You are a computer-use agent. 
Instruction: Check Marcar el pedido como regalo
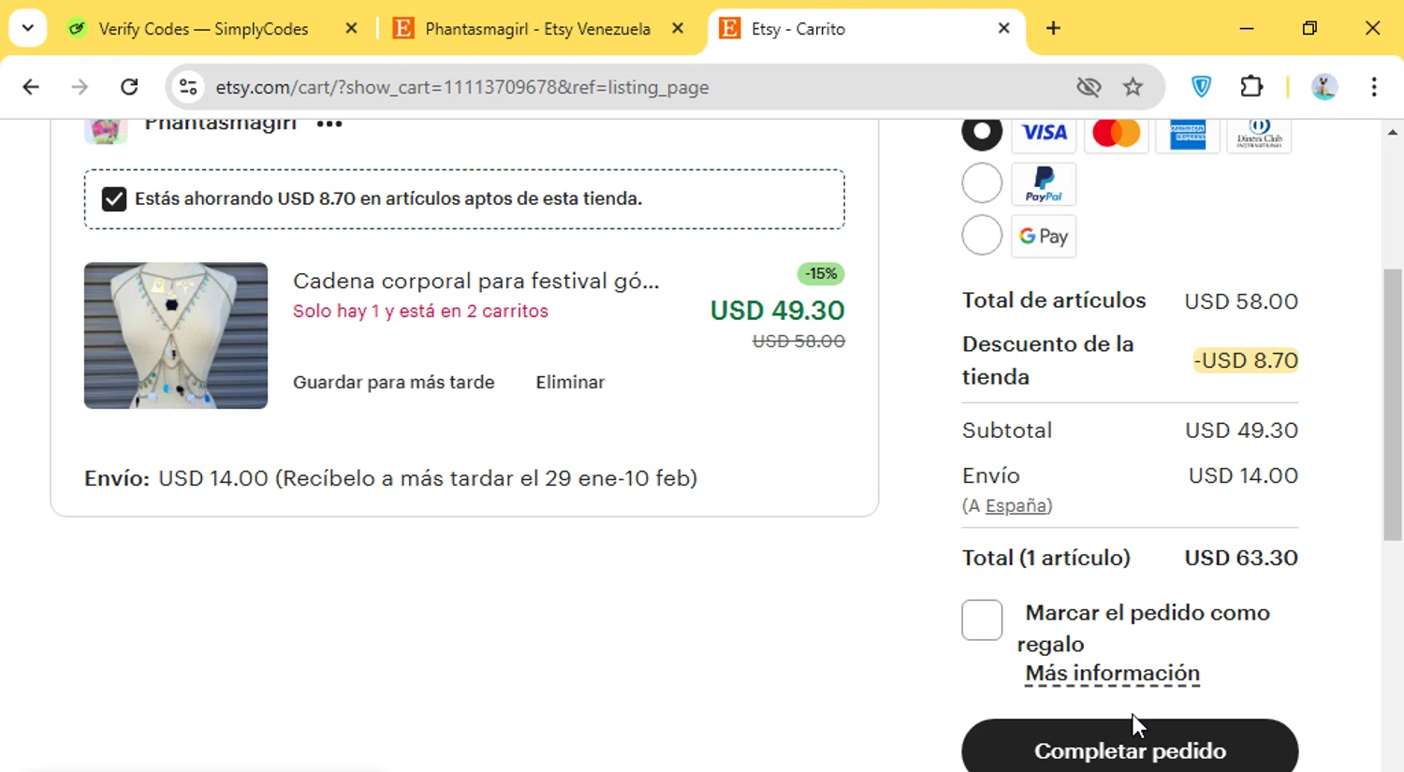(982, 620)
